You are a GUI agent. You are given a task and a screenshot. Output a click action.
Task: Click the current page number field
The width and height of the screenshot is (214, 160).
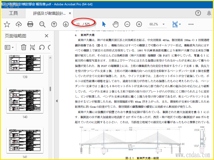(x=78, y=24)
